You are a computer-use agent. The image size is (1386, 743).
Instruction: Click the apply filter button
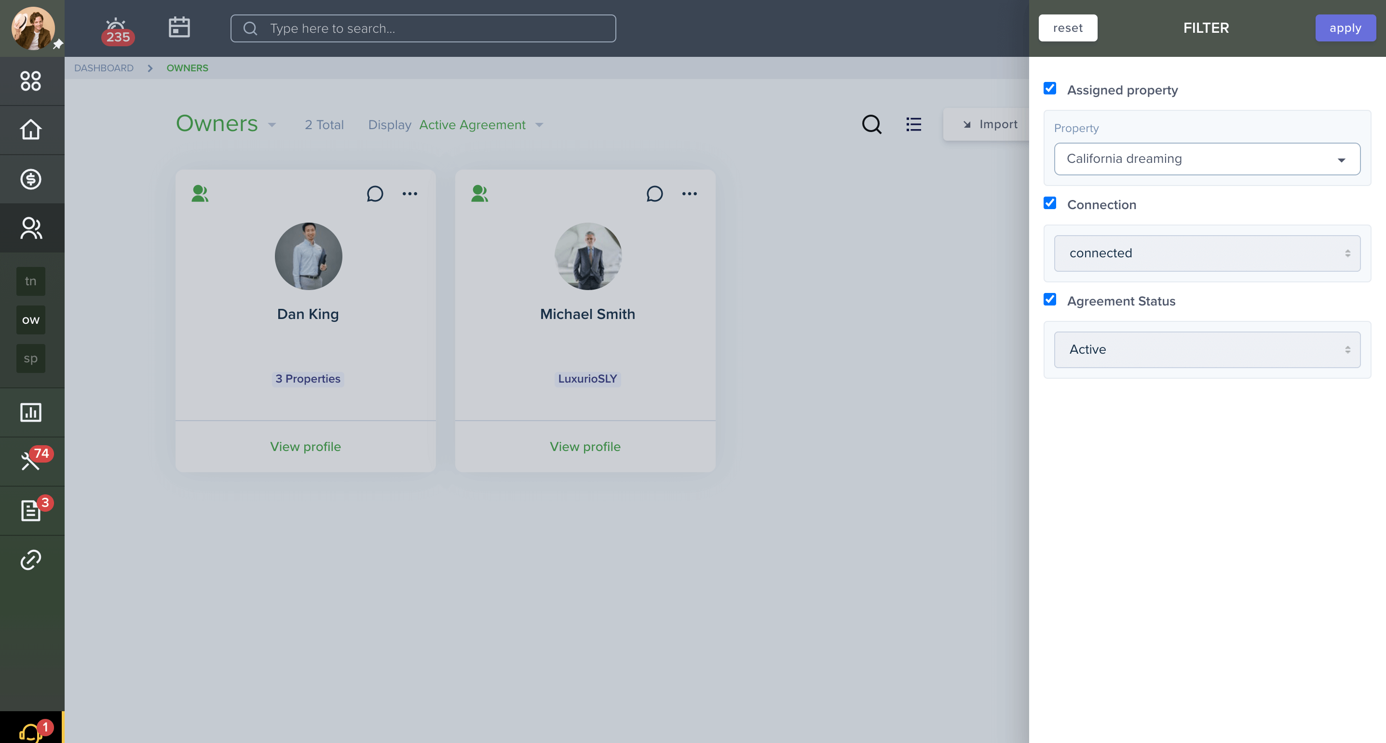pyautogui.click(x=1345, y=28)
